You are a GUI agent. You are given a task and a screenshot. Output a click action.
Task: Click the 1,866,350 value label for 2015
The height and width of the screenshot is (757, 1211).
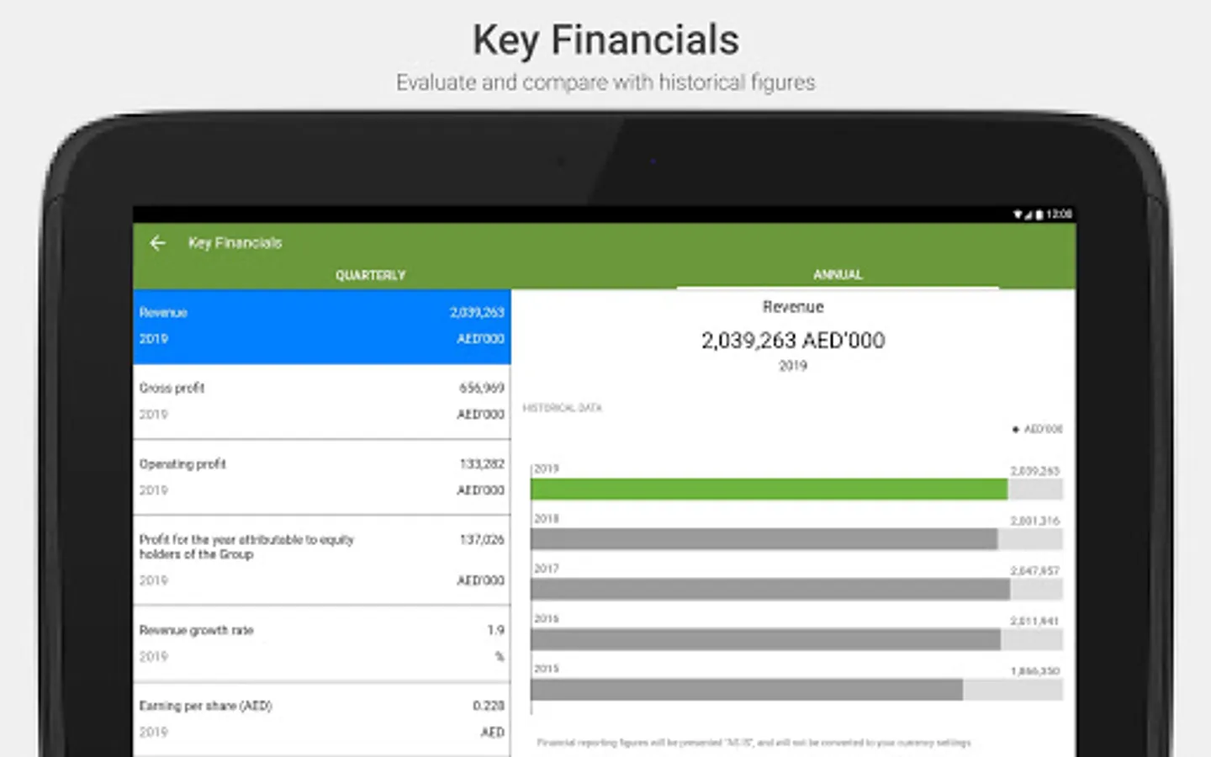pos(1035,670)
